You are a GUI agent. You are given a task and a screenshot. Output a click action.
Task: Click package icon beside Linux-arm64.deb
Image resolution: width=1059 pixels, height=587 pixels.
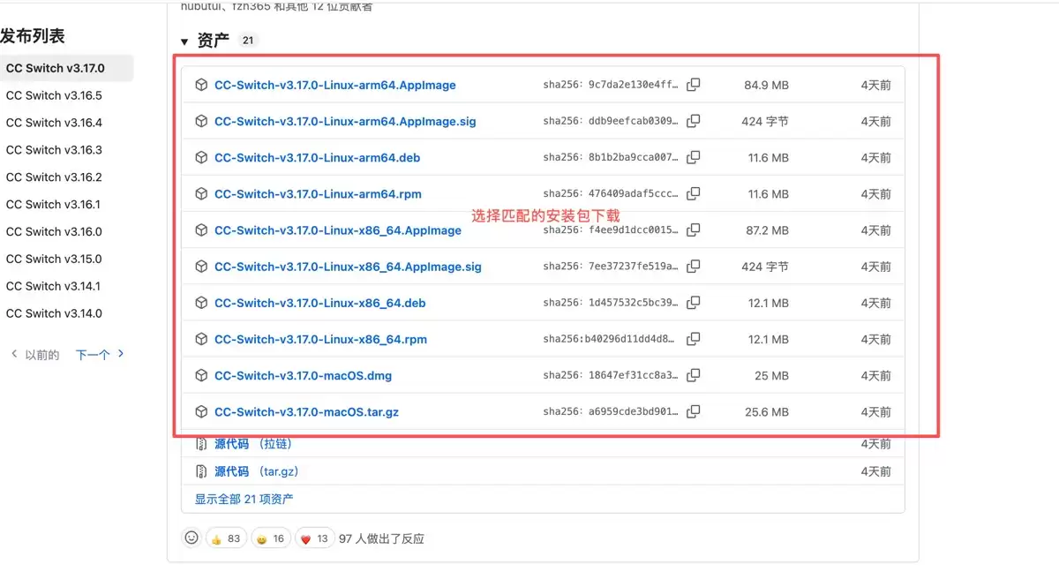(x=201, y=157)
